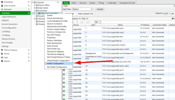
Task: Open the Virtualized Devices tab
Action: [127, 3]
